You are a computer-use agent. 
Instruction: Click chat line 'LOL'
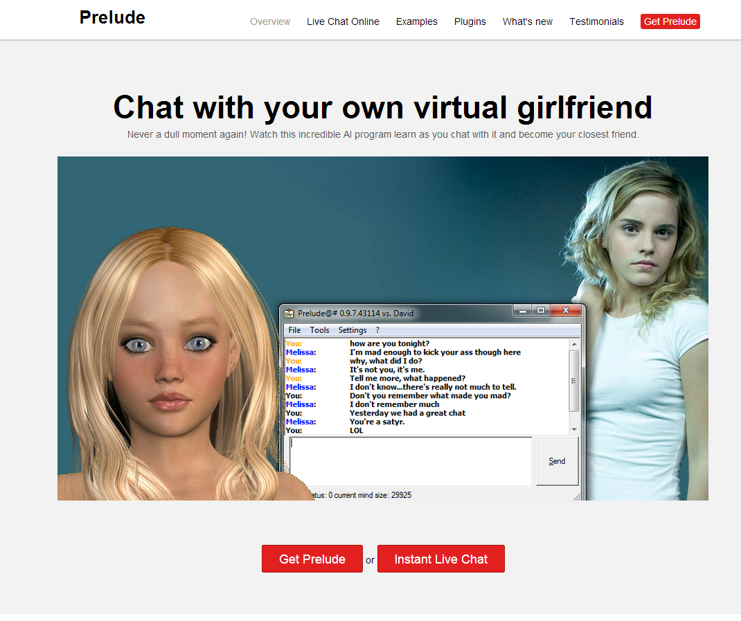[x=357, y=431]
